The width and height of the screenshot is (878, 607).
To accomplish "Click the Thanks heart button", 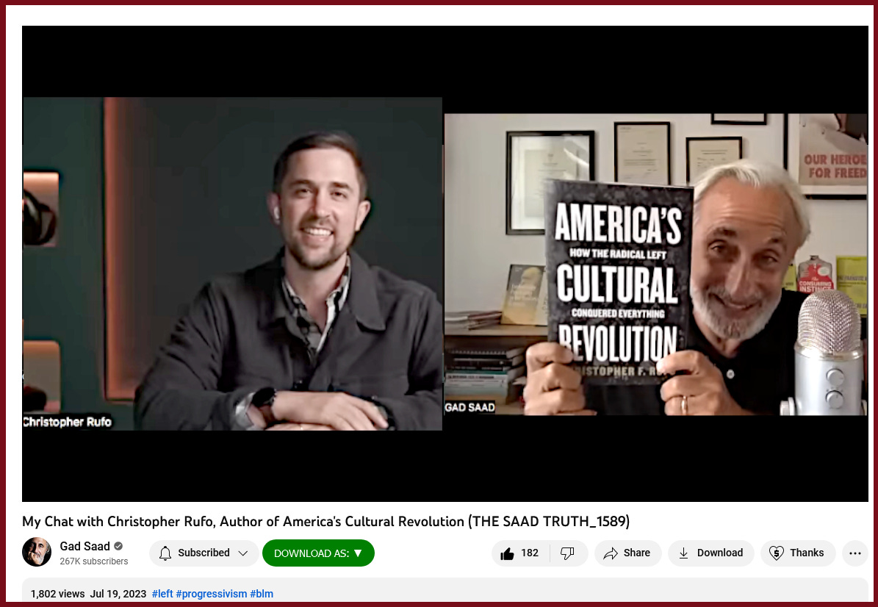I will coord(798,553).
